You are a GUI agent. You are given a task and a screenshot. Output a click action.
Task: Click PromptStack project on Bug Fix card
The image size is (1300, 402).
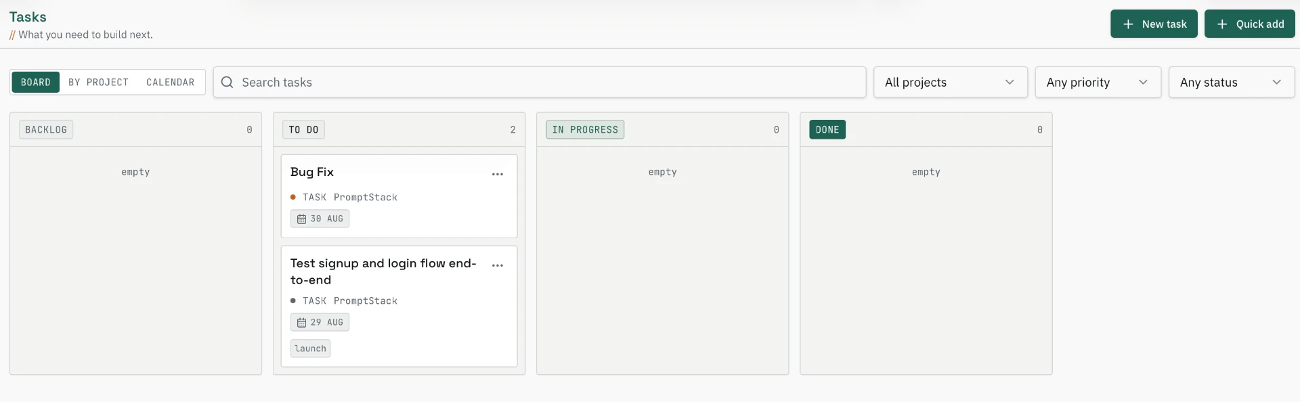point(366,197)
